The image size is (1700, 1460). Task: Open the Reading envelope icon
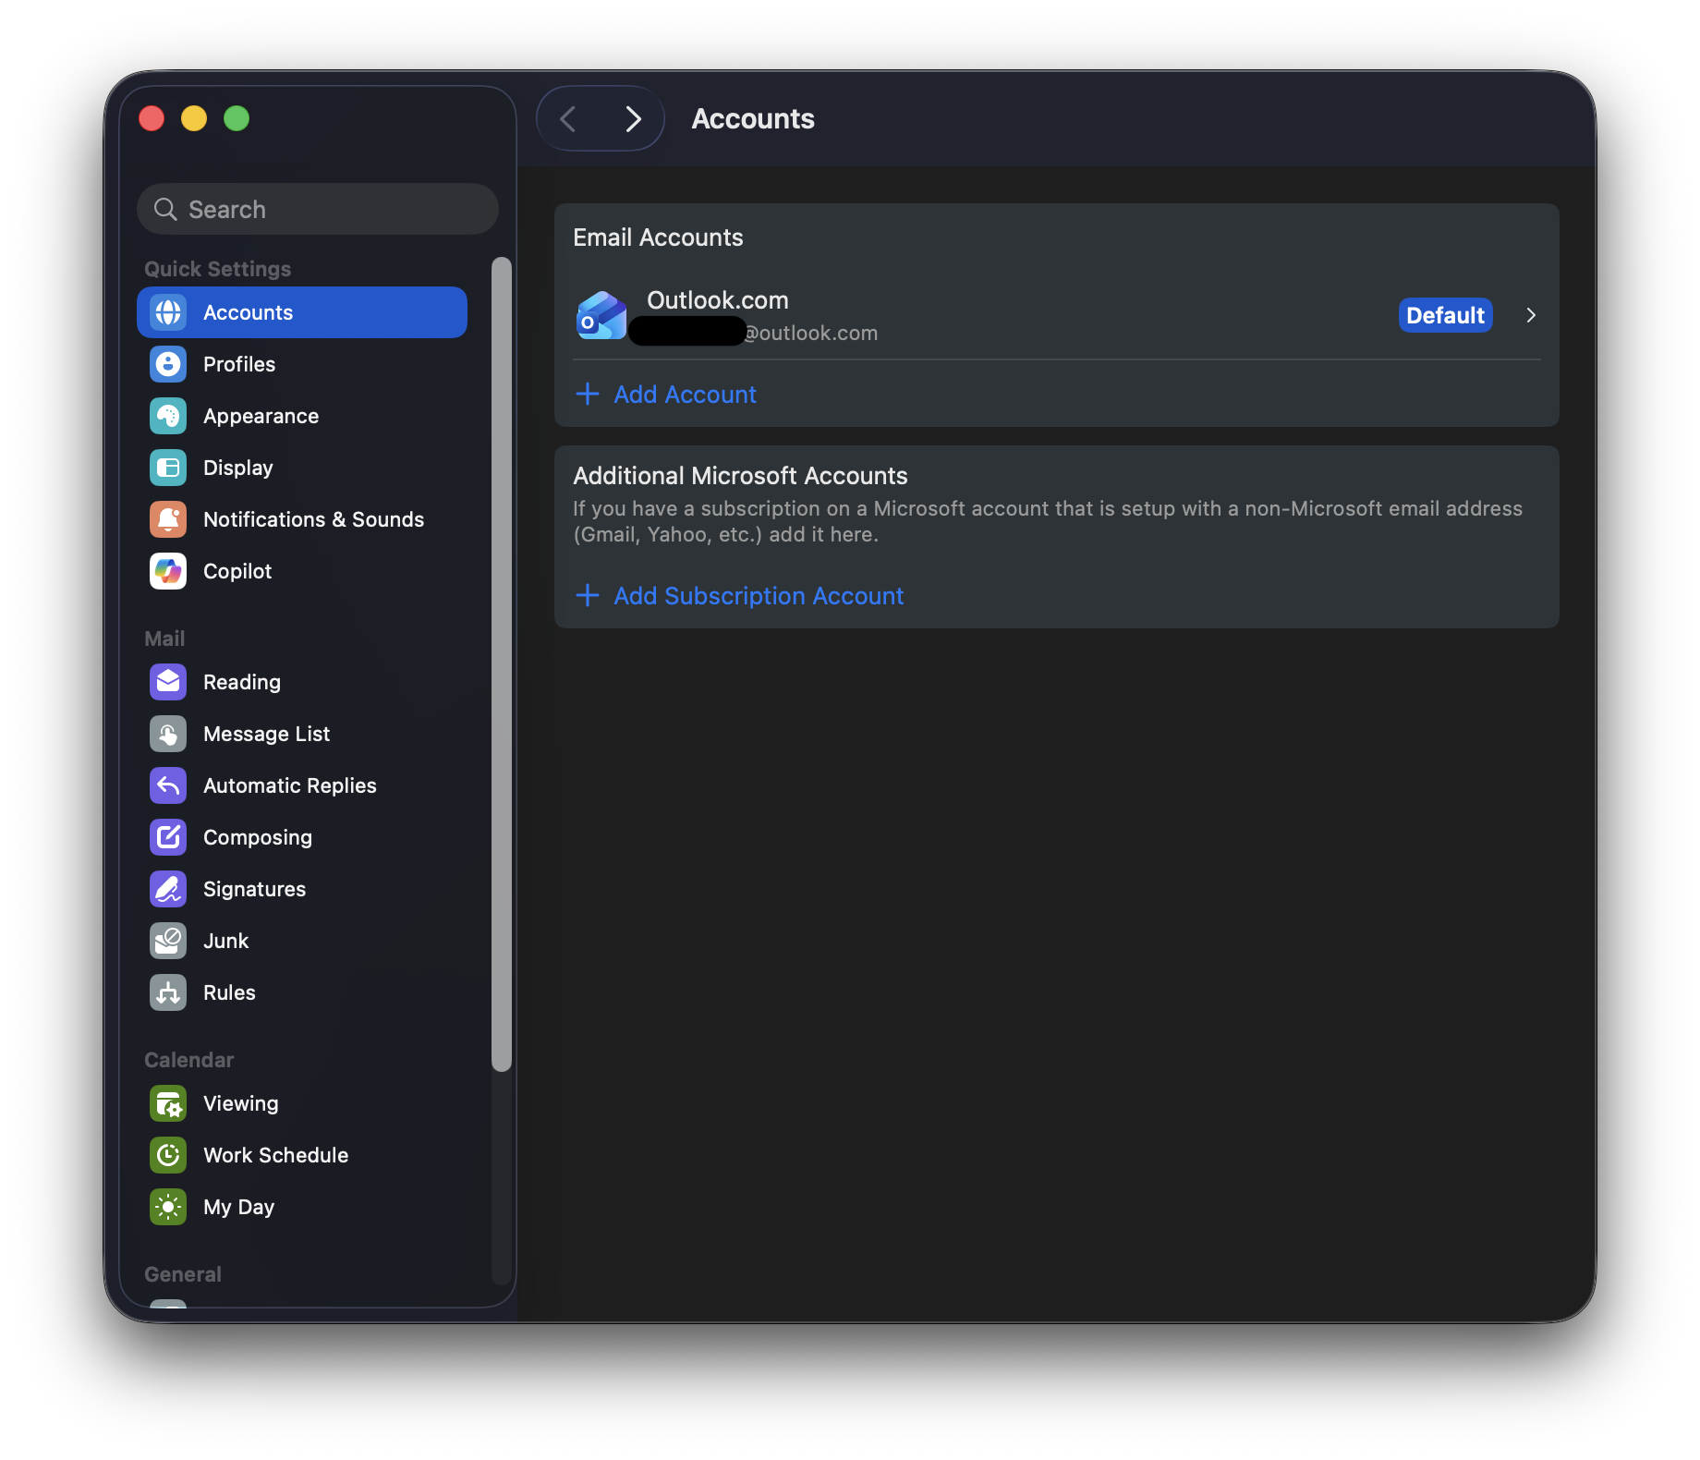(x=168, y=682)
